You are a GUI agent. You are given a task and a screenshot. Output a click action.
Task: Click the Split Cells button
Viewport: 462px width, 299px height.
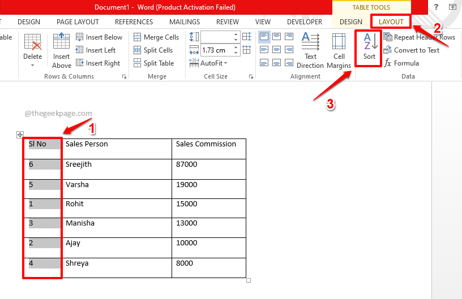pyautogui.click(x=153, y=50)
